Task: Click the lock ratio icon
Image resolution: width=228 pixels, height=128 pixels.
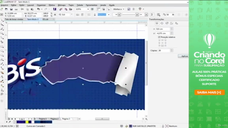Action: click(55, 15)
